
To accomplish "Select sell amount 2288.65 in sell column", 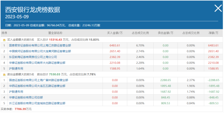I will (165, 80).
